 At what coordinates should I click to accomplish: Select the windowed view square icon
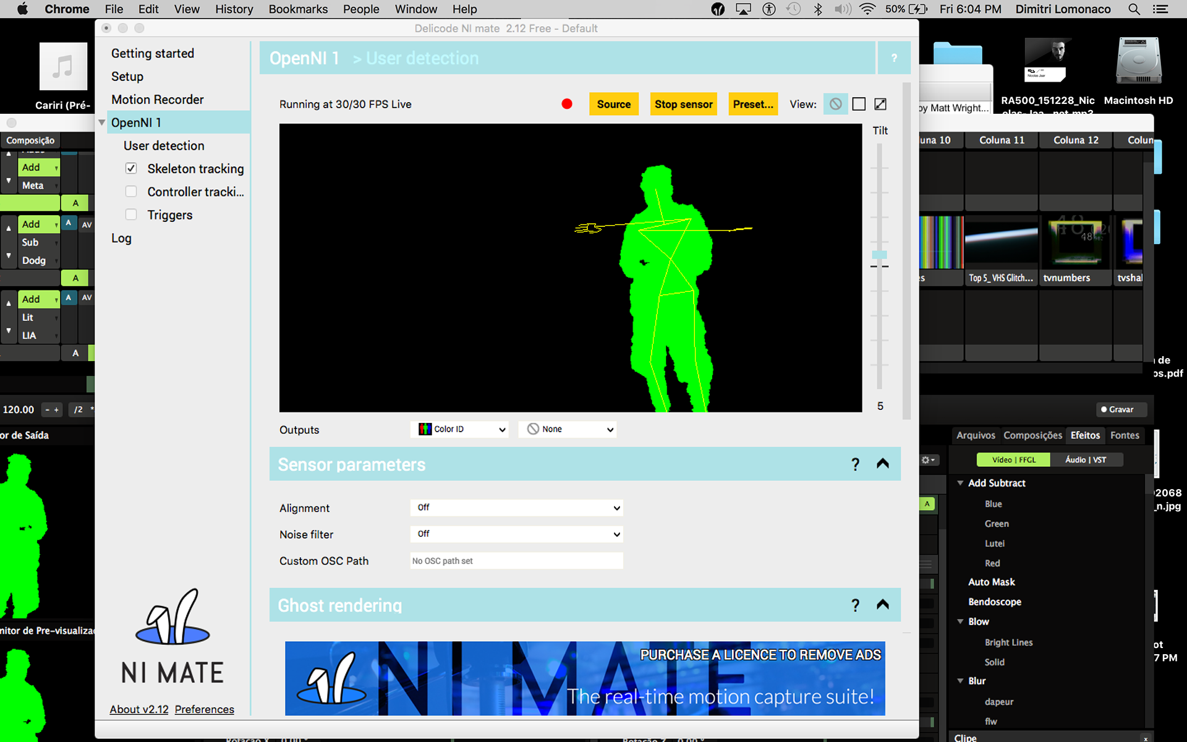coord(859,104)
